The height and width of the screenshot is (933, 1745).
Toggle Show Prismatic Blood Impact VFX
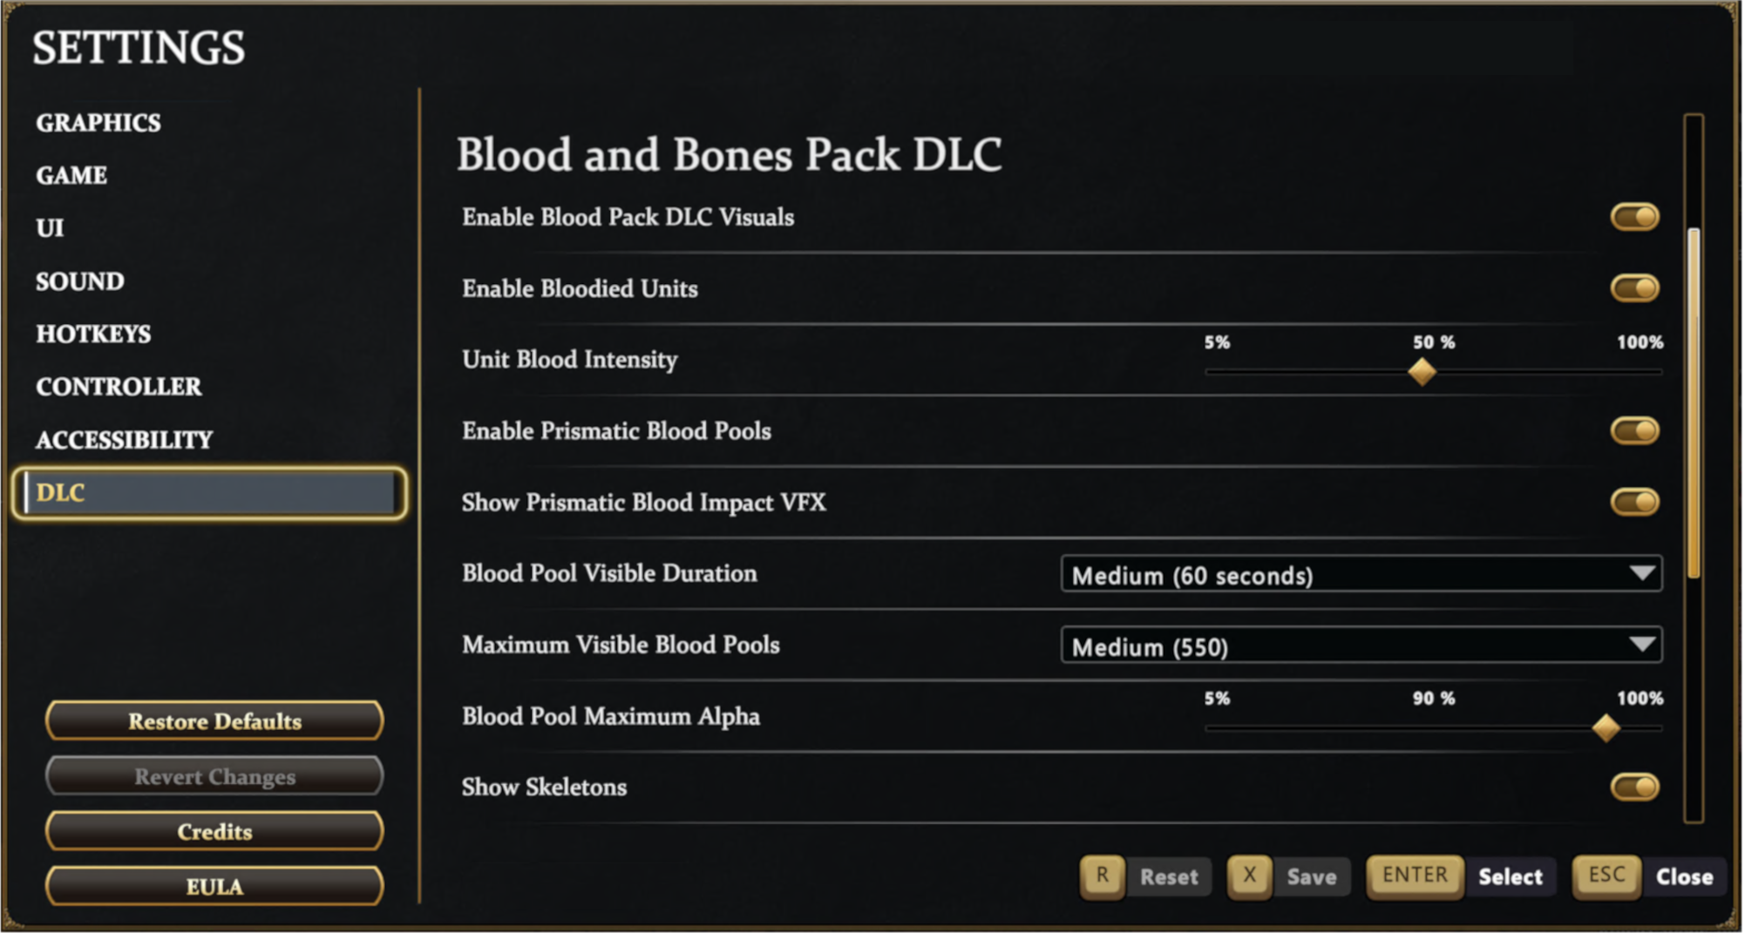[1634, 502]
